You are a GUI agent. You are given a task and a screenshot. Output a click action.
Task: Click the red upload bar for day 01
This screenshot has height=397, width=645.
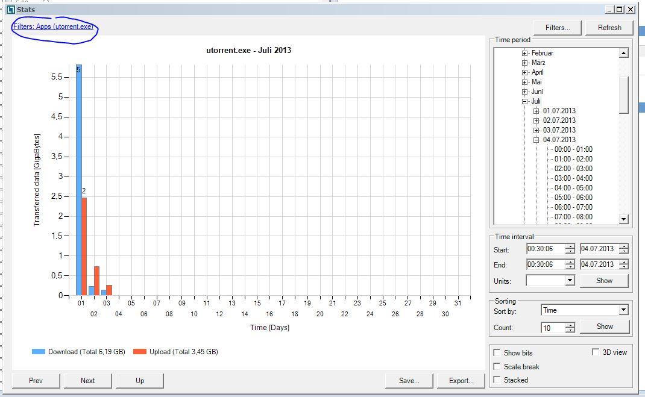pyautogui.click(x=84, y=246)
